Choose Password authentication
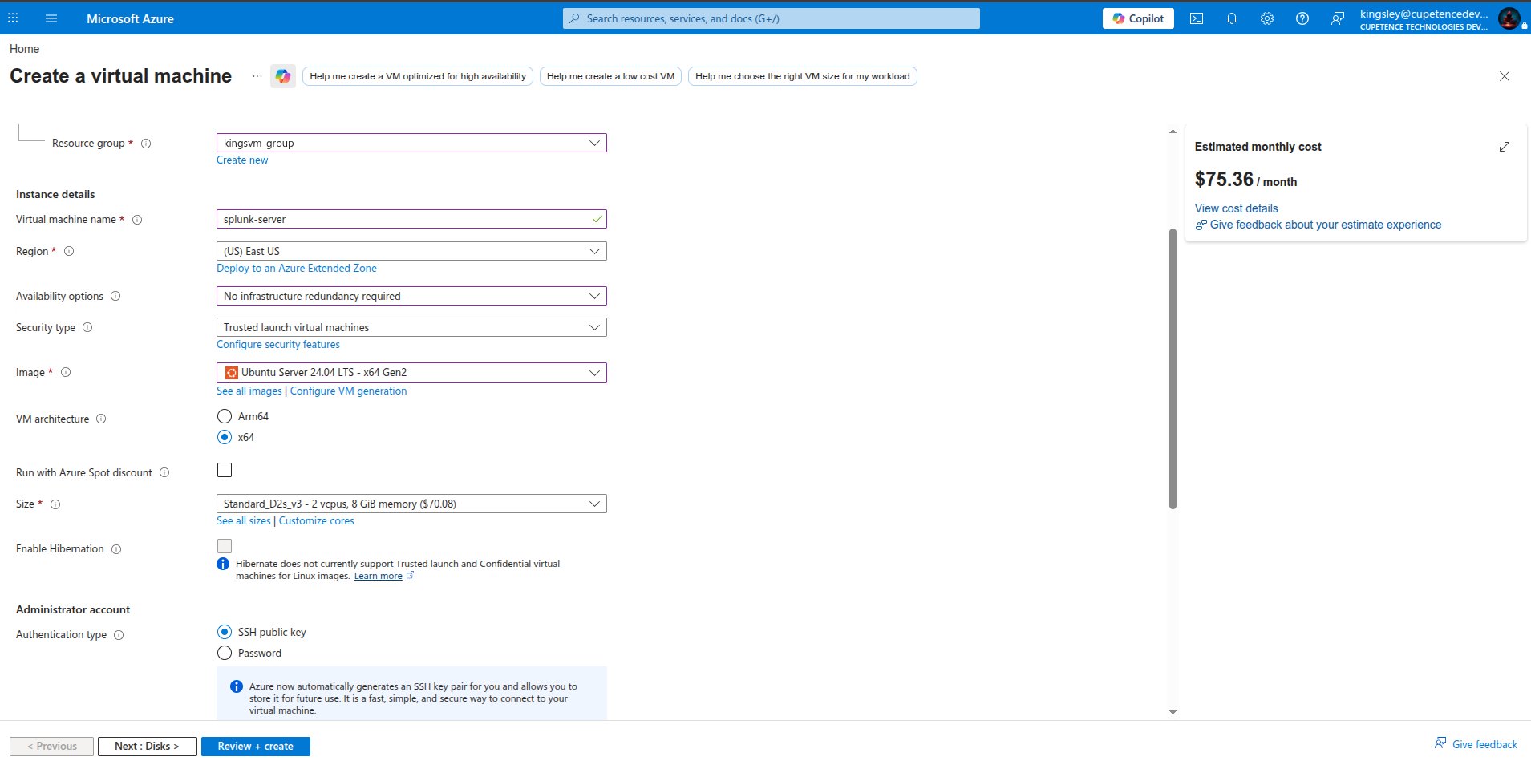Screen dimensions: 1531x769 (x=225, y=653)
